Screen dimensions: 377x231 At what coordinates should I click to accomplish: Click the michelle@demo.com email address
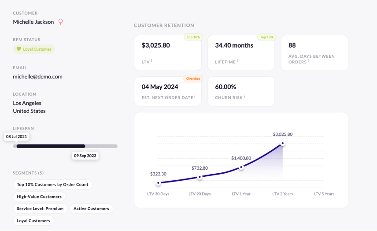(x=37, y=76)
